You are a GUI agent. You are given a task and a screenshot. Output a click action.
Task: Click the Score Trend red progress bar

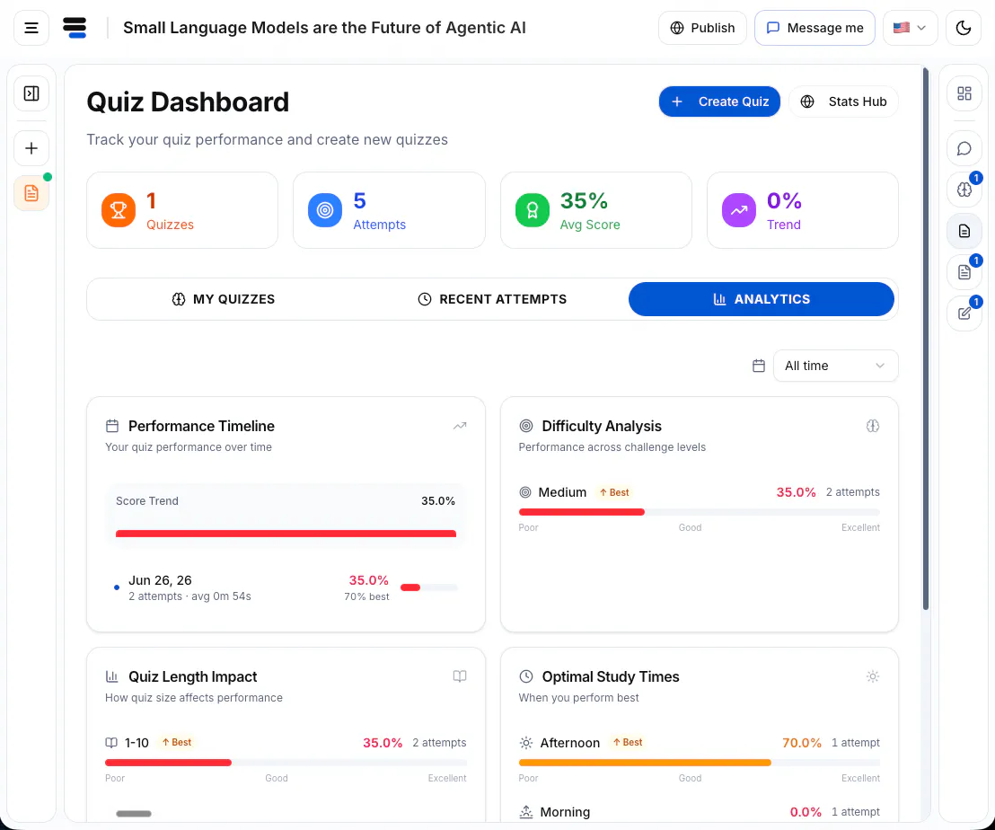[x=286, y=534]
